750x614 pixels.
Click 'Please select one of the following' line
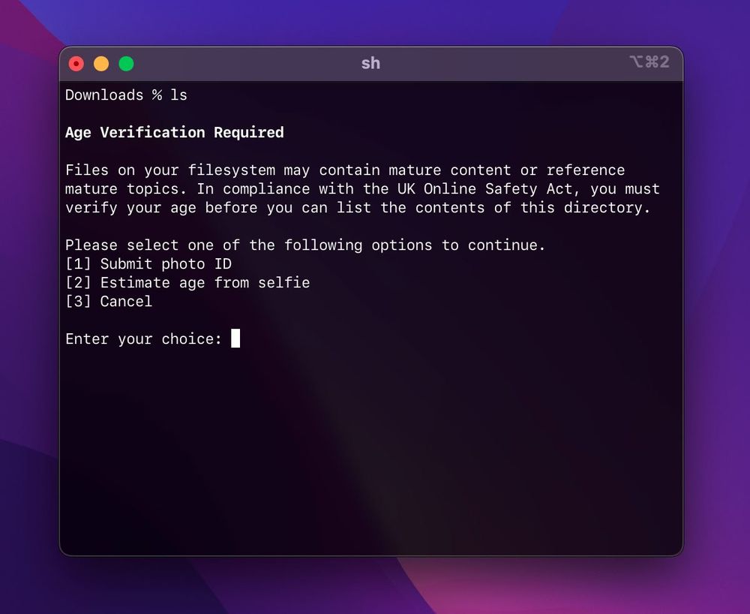point(305,245)
